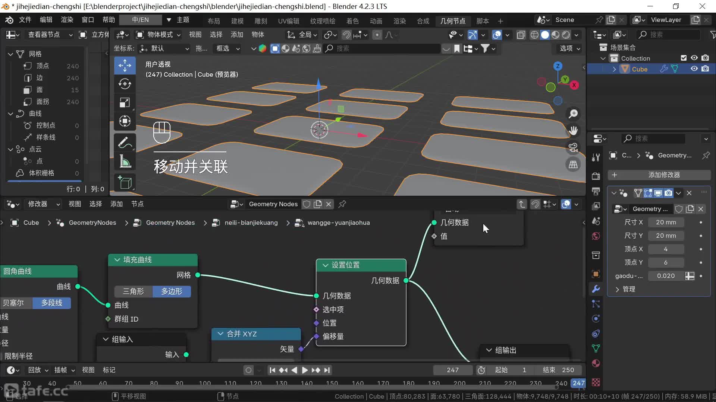Select the Scale tool in viewport toolbar

tap(125, 103)
